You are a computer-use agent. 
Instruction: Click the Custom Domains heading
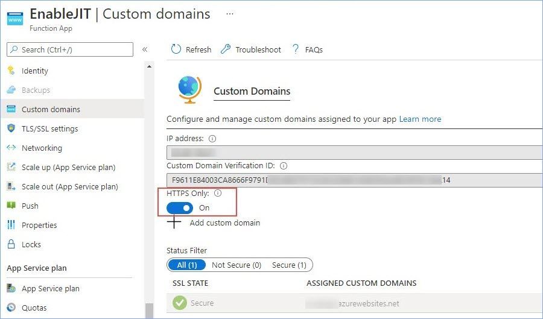point(252,91)
